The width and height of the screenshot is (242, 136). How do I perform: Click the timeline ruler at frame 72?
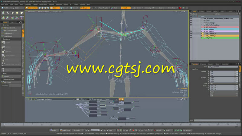coord(116,124)
